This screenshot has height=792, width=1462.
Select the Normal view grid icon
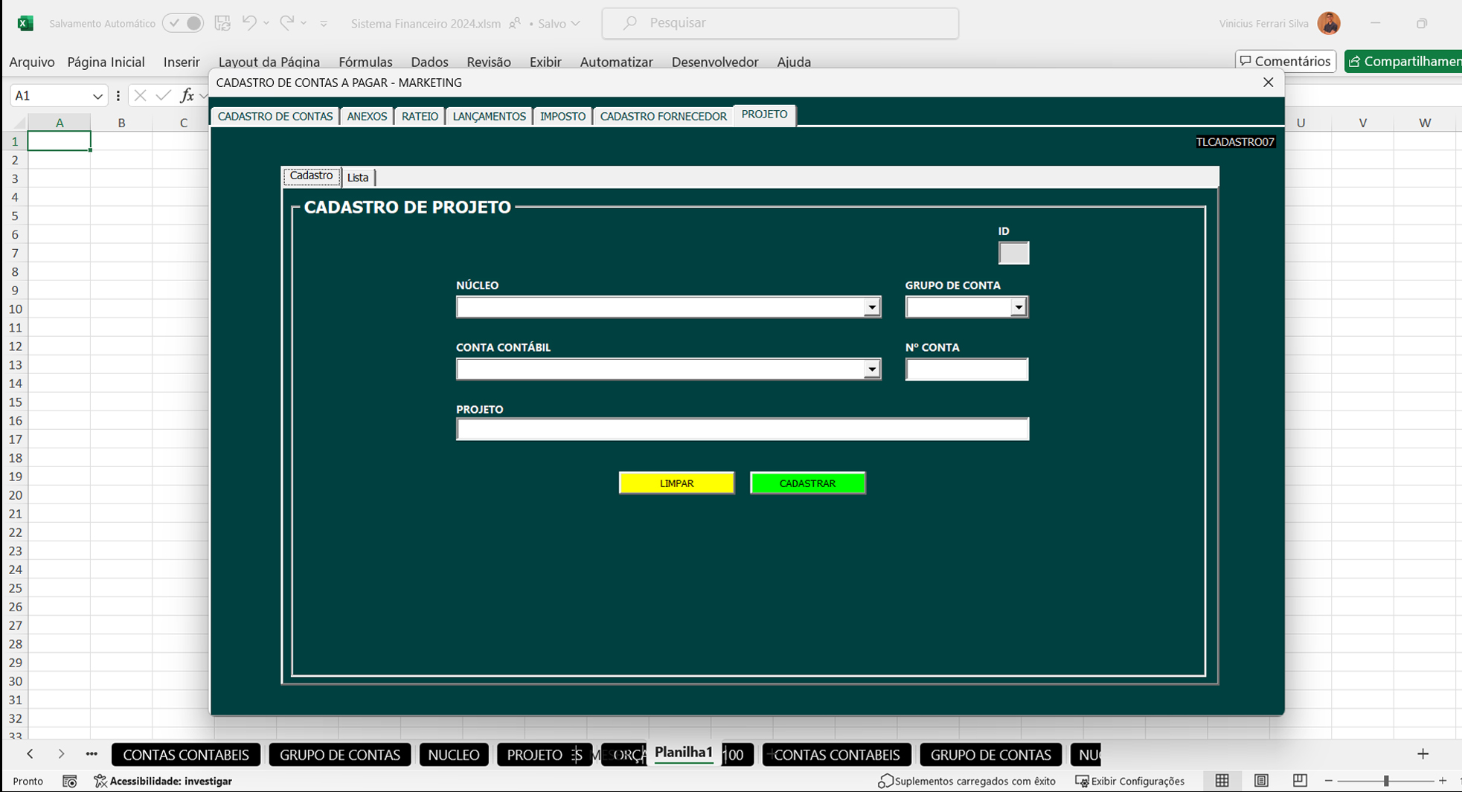click(1222, 781)
